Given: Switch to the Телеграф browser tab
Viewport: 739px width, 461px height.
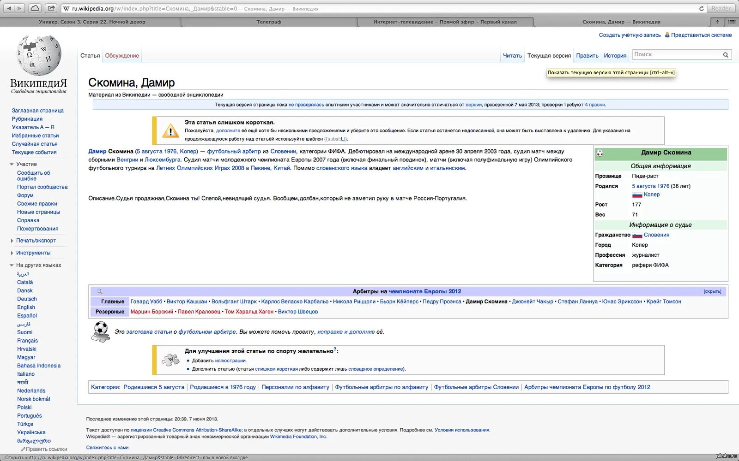Looking at the screenshot, I should pyautogui.click(x=269, y=22).
